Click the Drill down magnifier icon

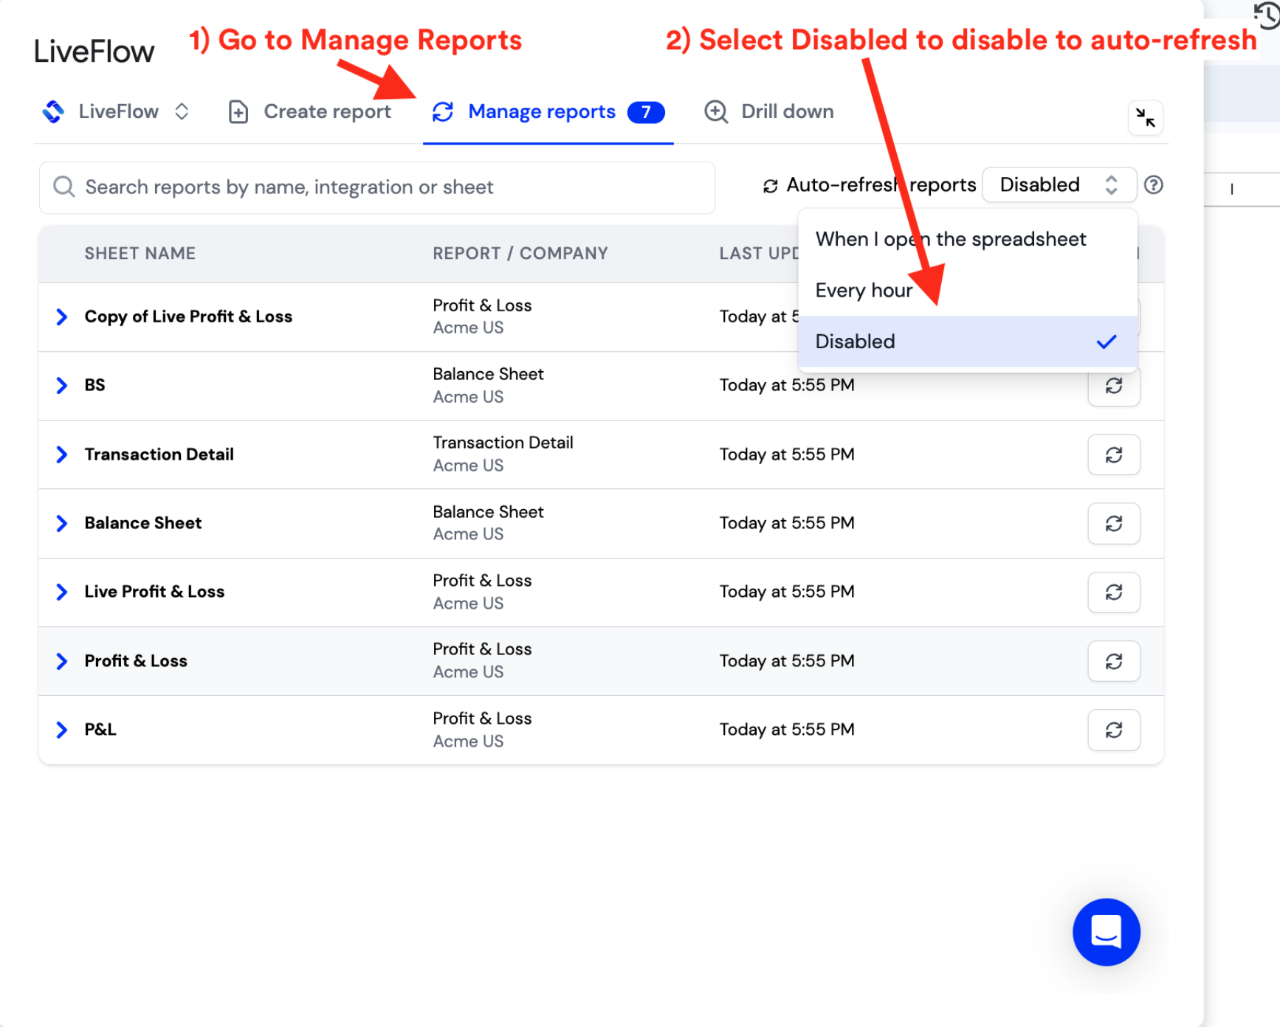click(x=716, y=112)
